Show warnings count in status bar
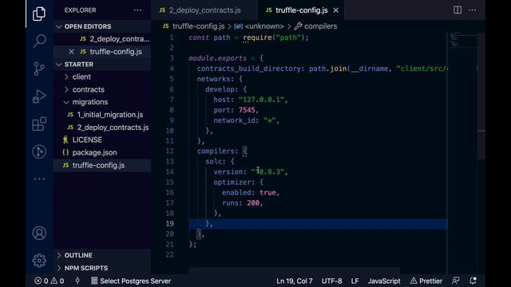 [x=57, y=281]
